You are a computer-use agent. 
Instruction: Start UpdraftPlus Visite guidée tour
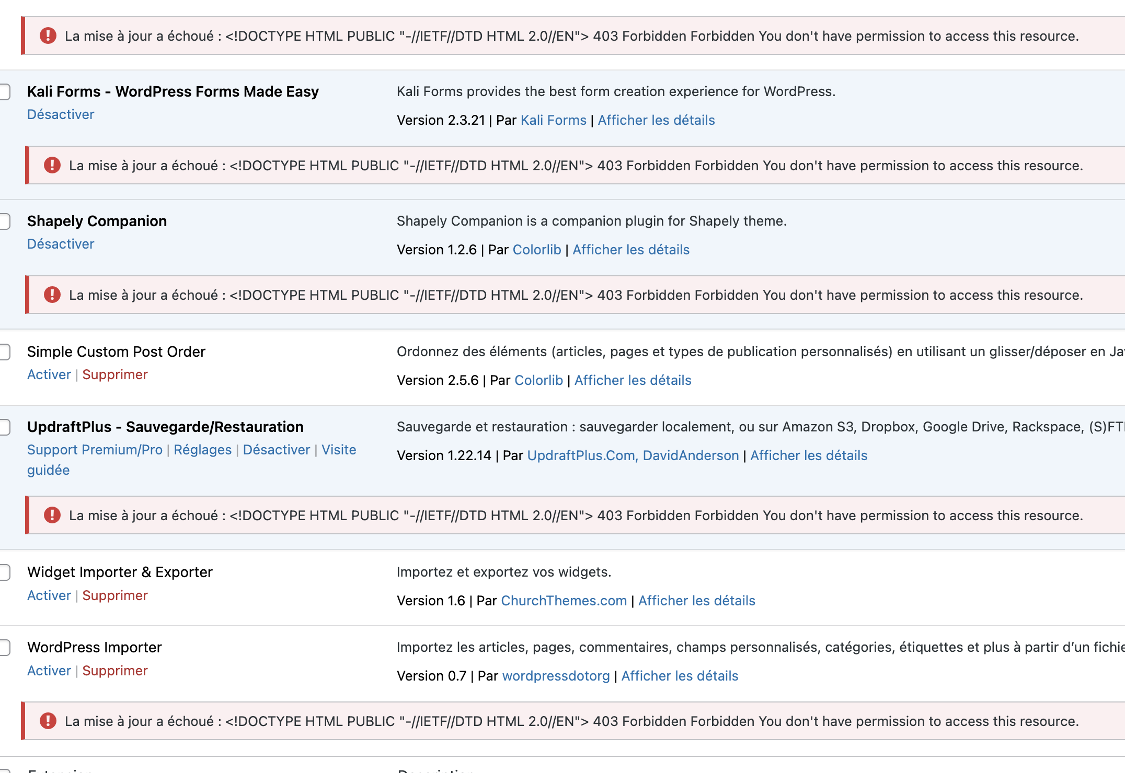(x=338, y=450)
